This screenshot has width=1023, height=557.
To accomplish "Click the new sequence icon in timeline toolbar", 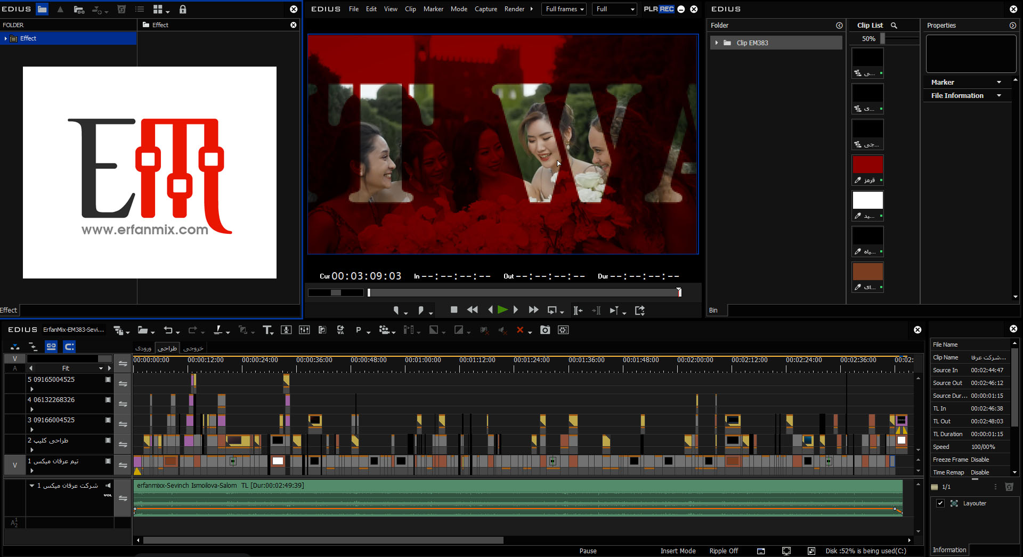I will click(118, 330).
